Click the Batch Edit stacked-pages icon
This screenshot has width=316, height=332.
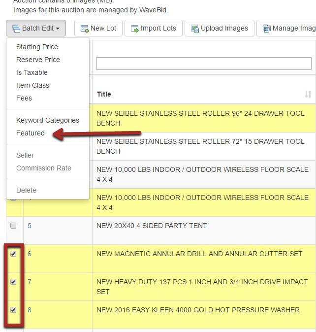click(x=16, y=29)
